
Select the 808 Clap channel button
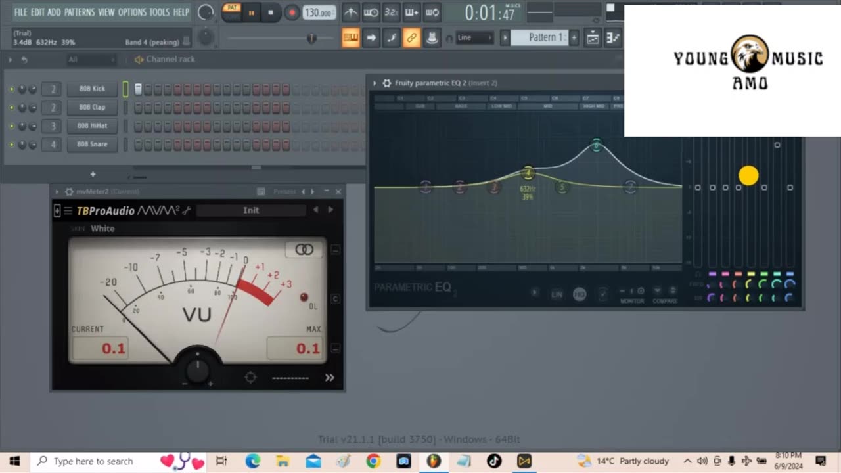(x=92, y=107)
